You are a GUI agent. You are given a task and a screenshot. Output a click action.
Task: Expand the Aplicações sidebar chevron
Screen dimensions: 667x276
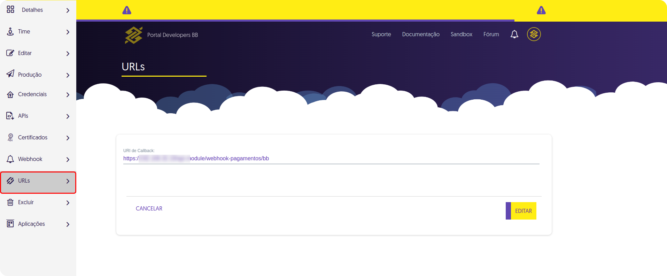click(68, 224)
